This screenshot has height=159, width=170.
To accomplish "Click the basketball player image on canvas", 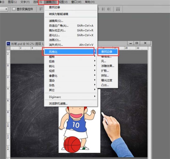I will (79, 130).
